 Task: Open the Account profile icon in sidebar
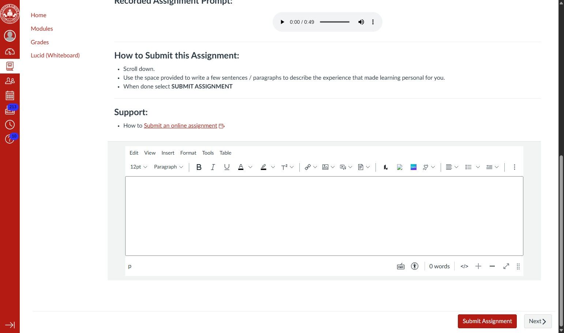pyautogui.click(x=10, y=35)
